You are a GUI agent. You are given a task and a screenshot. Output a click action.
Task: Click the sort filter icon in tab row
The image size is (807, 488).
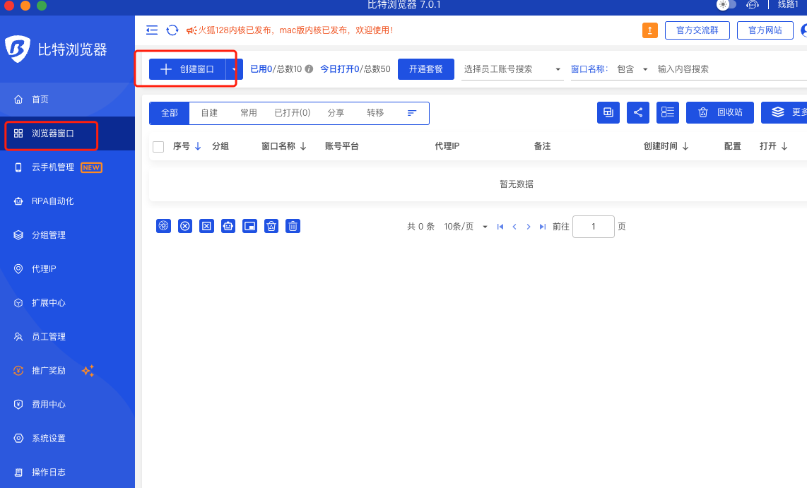click(412, 113)
